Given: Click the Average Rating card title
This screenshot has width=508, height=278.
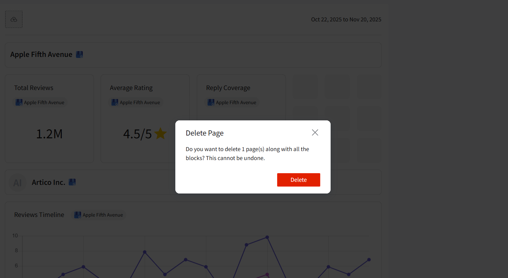Looking at the screenshot, I should coord(131,88).
